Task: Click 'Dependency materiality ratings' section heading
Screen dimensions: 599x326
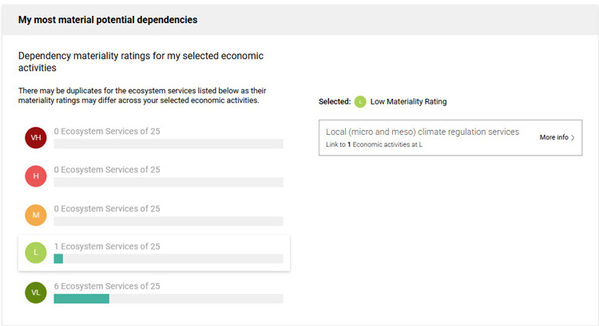Action: [141, 62]
